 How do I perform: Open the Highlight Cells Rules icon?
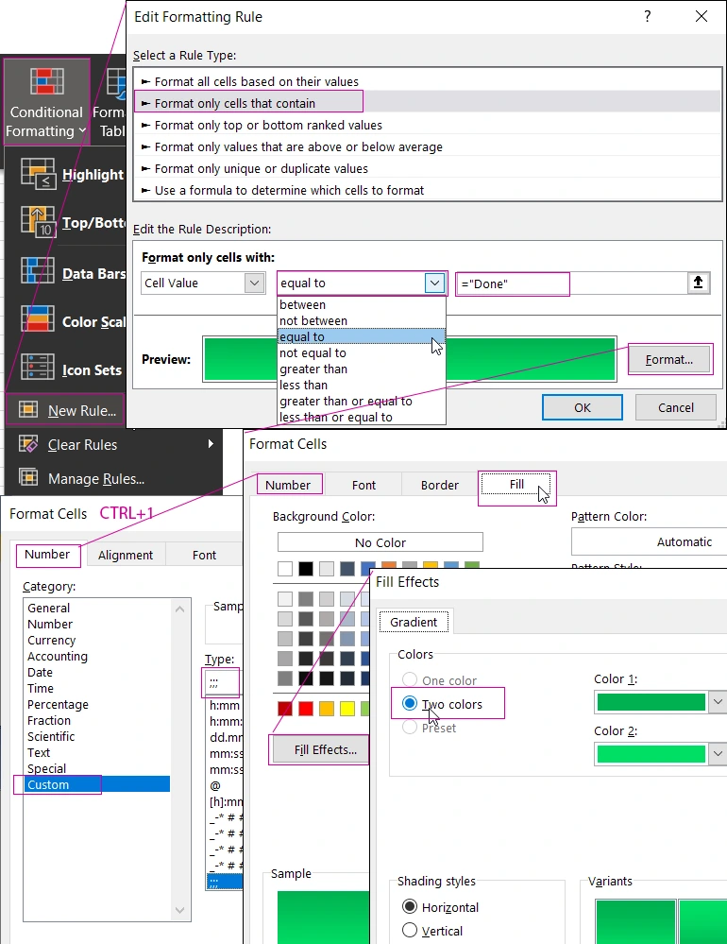point(38,175)
